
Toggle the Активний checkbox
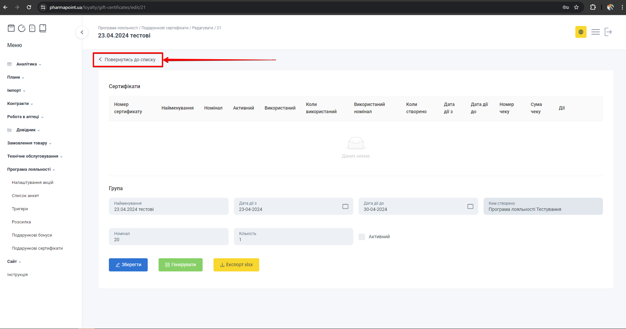click(362, 237)
